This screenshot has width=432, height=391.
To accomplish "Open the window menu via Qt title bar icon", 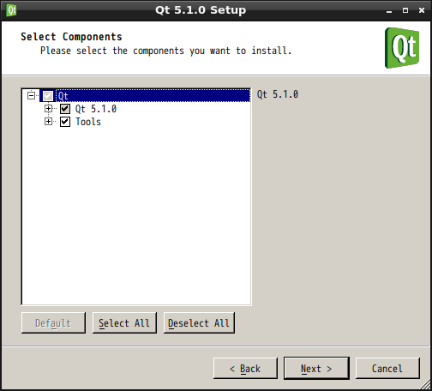I will (x=11, y=10).
